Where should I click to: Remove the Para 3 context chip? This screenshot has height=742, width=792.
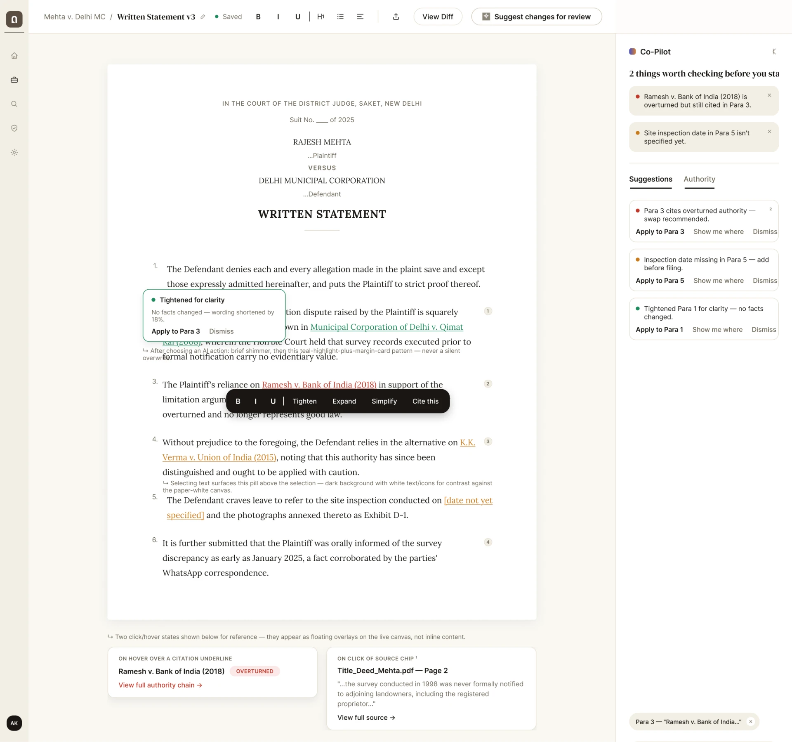pos(751,722)
